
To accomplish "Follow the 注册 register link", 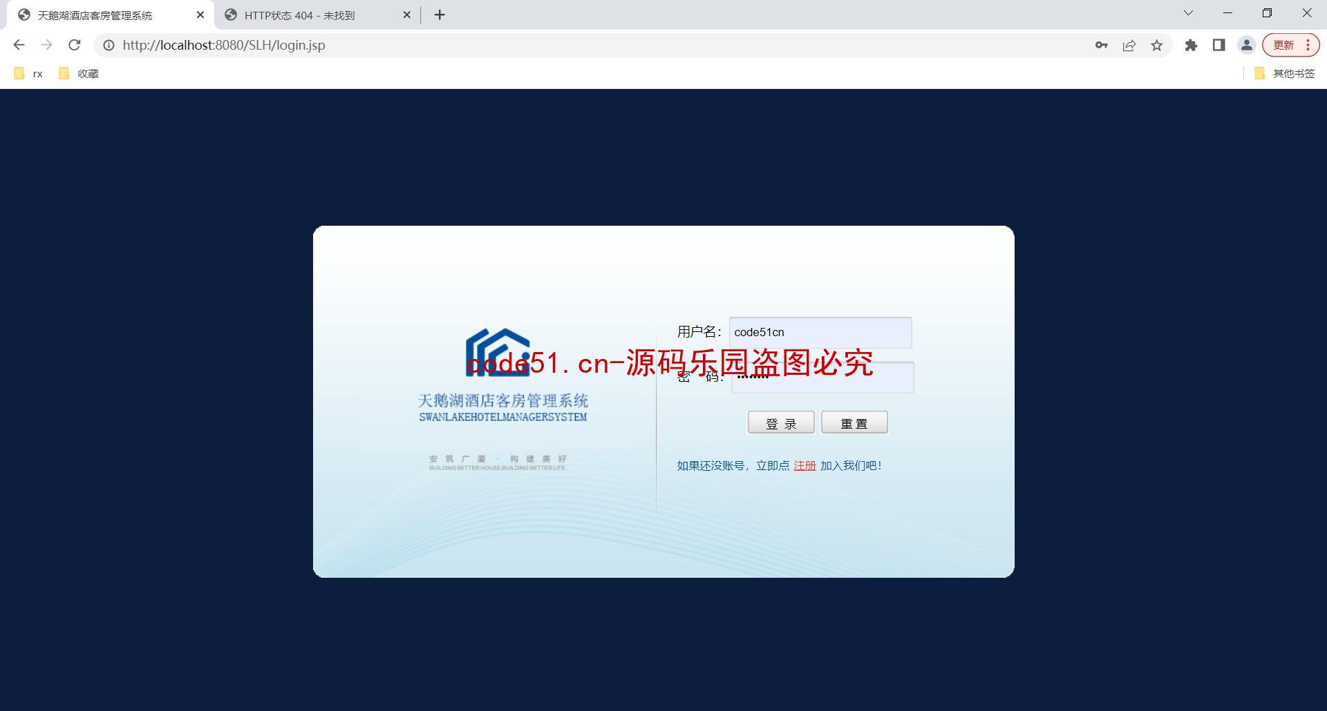I will click(804, 466).
